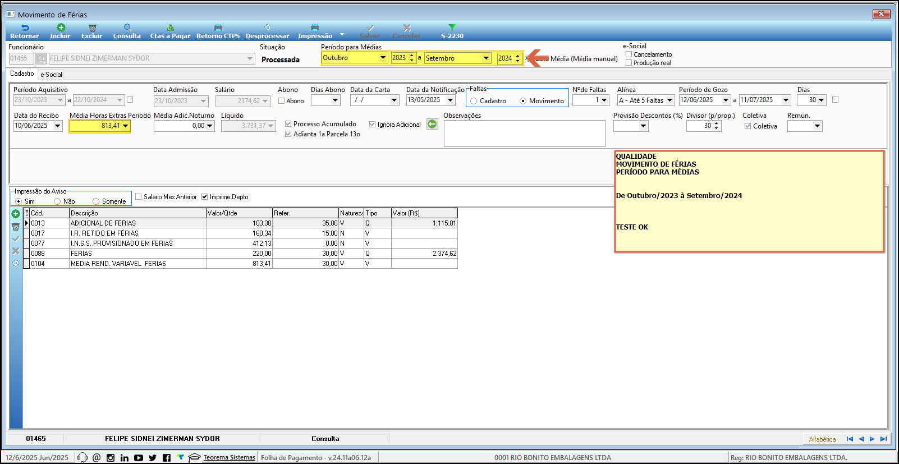
Task: Click grid settings gear icon
Action: [x=16, y=263]
